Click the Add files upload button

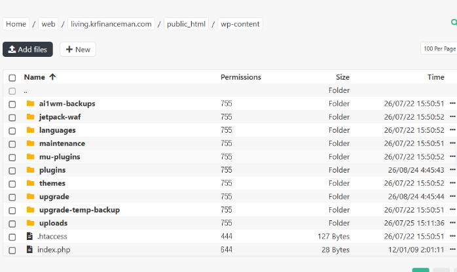coord(27,50)
